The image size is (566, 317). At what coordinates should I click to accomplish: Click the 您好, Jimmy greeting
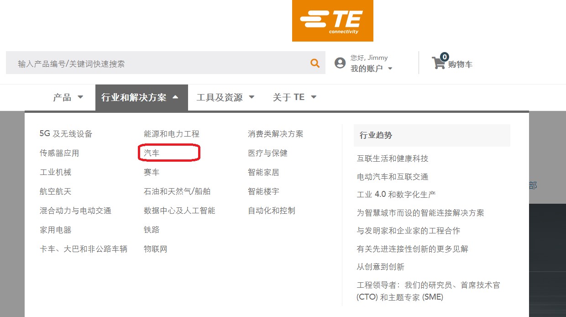(x=369, y=58)
